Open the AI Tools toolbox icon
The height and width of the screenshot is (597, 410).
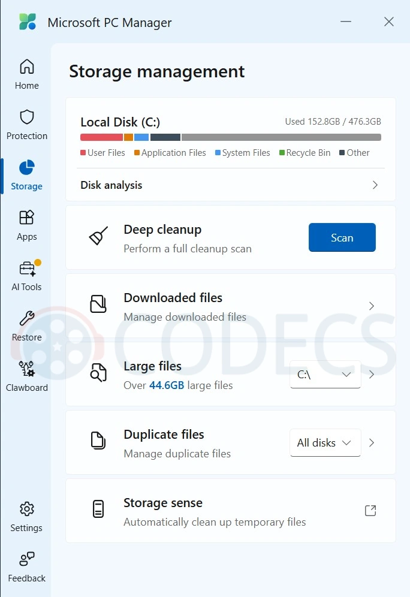[x=28, y=269]
